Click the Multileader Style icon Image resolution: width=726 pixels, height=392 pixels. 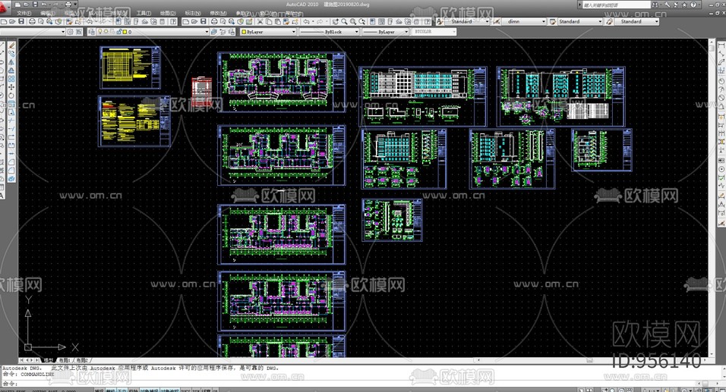click(x=609, y=21)
